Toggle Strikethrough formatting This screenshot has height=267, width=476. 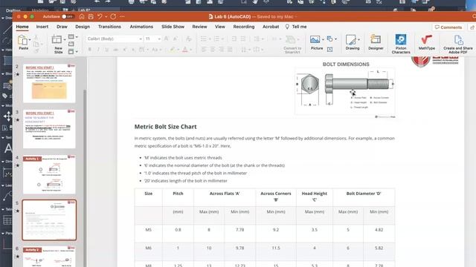click(116, 50)
